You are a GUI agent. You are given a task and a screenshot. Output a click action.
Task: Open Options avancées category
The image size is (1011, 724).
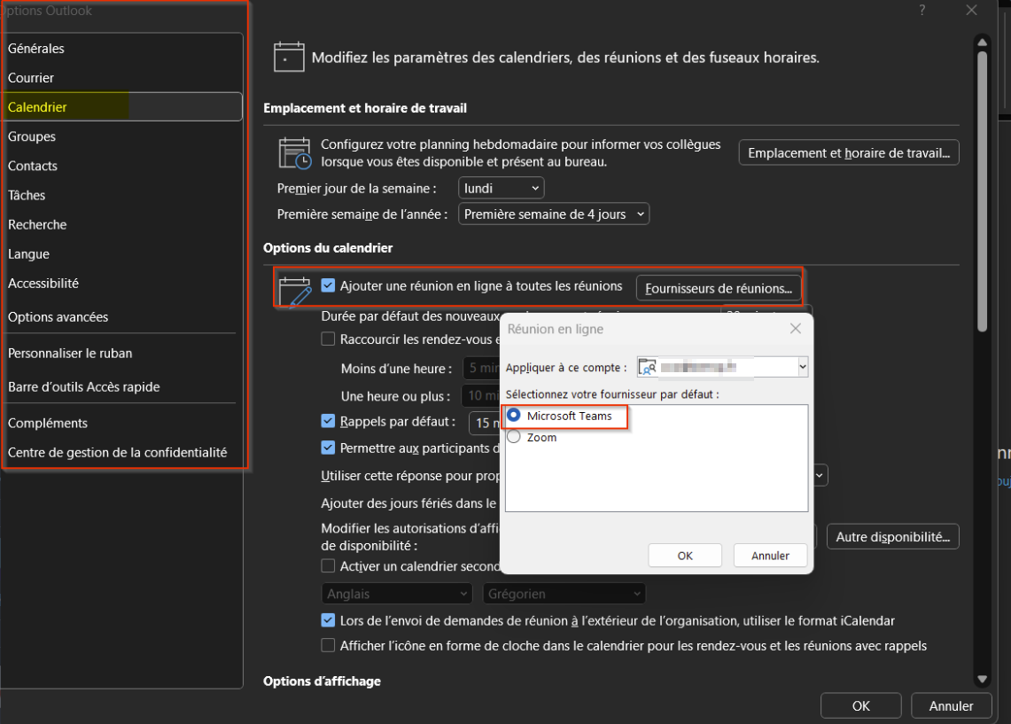pyautogui.click(x=122, y=316)
